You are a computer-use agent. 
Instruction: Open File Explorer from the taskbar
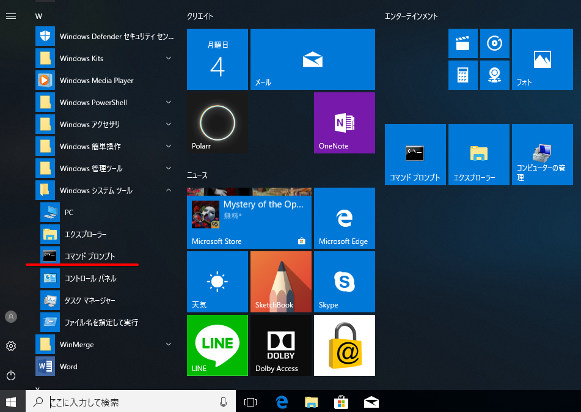click(x=311, y=402)
